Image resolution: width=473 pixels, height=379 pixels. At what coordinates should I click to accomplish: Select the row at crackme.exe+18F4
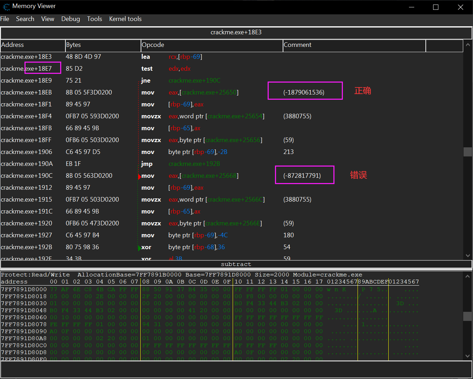pos(232,116)
